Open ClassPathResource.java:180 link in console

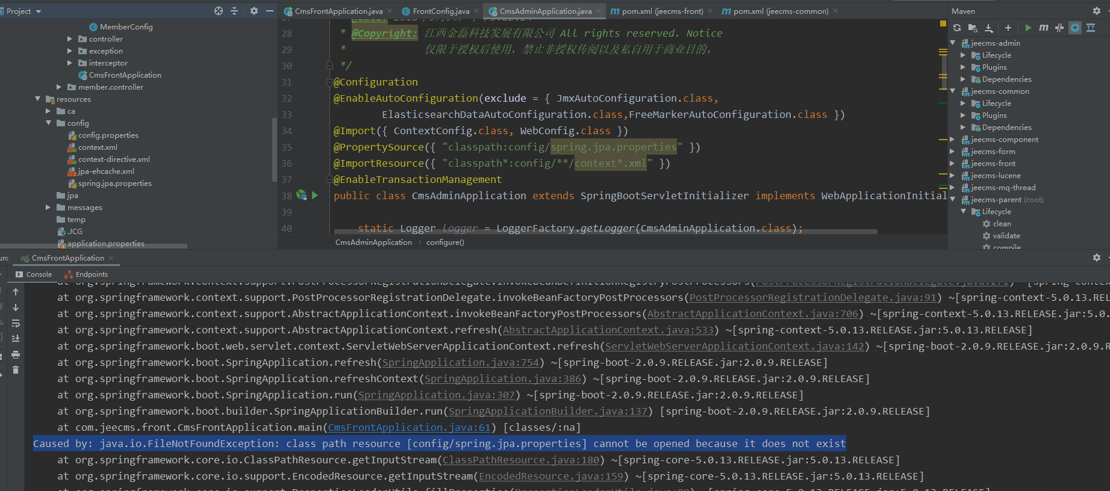click(521, 460)
